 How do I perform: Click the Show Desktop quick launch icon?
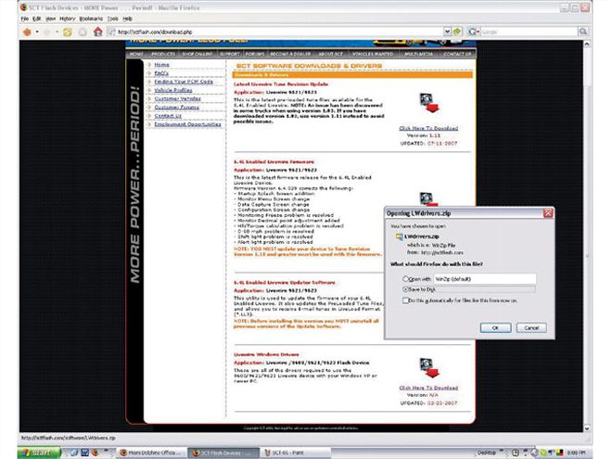coord(74,453)
